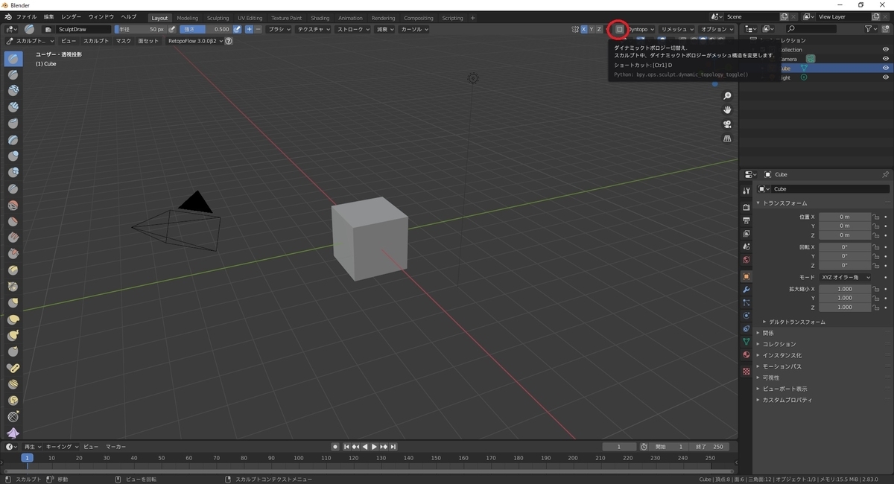Hide the Cube object in the outliner
The image size is (894, 484).
(x=886, y=68)
